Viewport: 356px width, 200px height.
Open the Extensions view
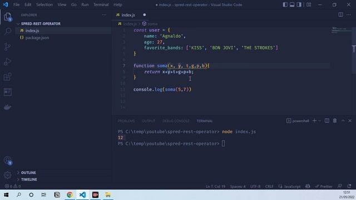tap(7, 77)
